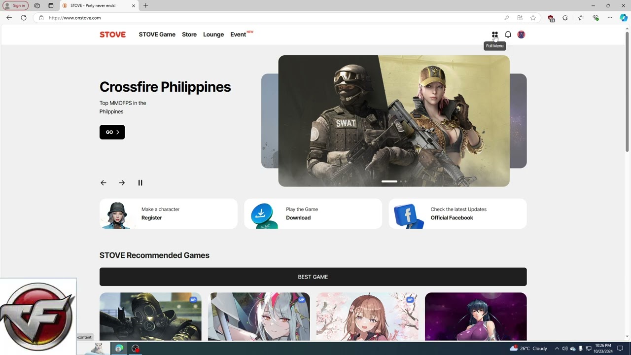Open the tab actions menu icon

[x=51, y=5]
